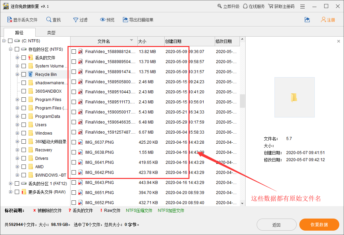Tick the Recovery folder checkbox
Viewport: 344px width, 235px height.
(x=24, y=150)
